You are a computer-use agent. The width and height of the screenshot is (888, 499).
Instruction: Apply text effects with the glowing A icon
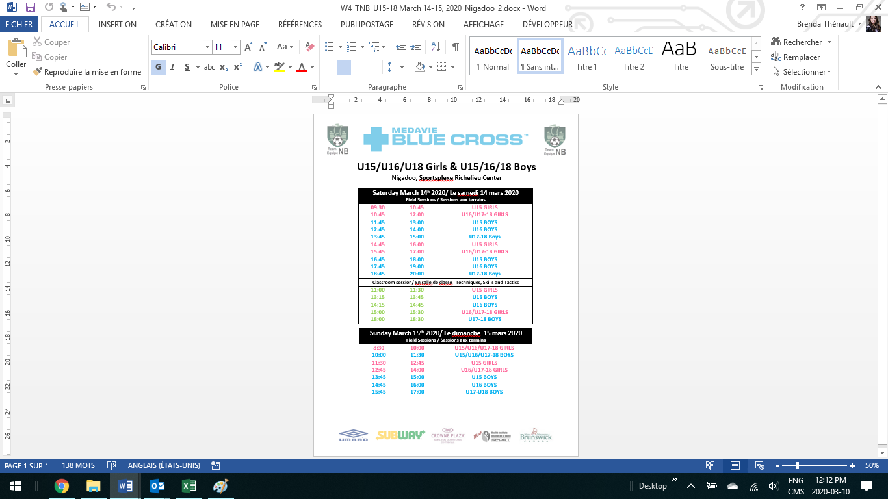point(258,67)
